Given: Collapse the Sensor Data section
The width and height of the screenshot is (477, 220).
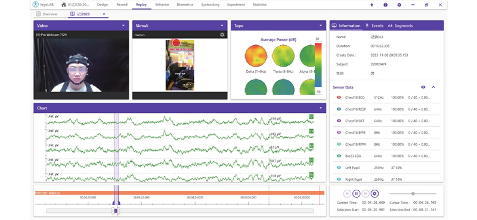Looking at the screenshot, I should (433, 87).
